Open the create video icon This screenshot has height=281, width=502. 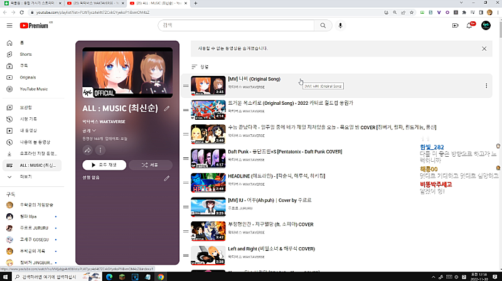tap(455, 26)
